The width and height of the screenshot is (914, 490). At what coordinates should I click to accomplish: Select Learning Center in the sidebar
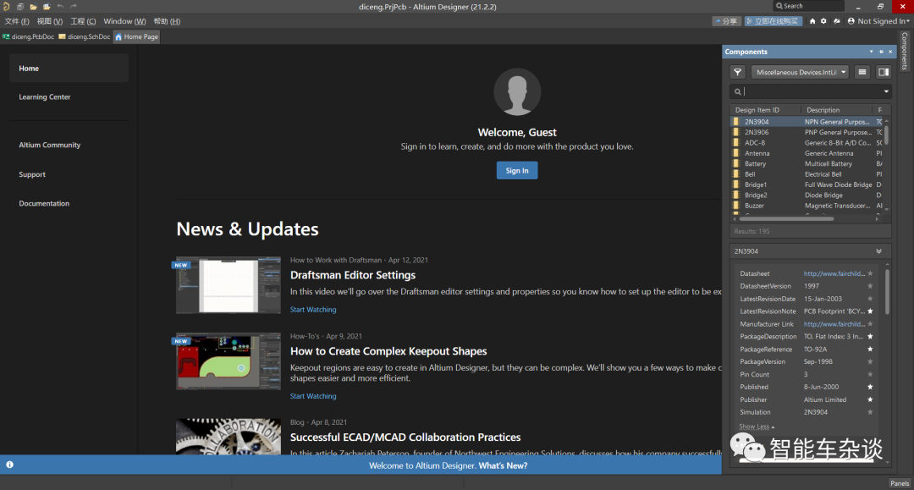tap(44, 96)
